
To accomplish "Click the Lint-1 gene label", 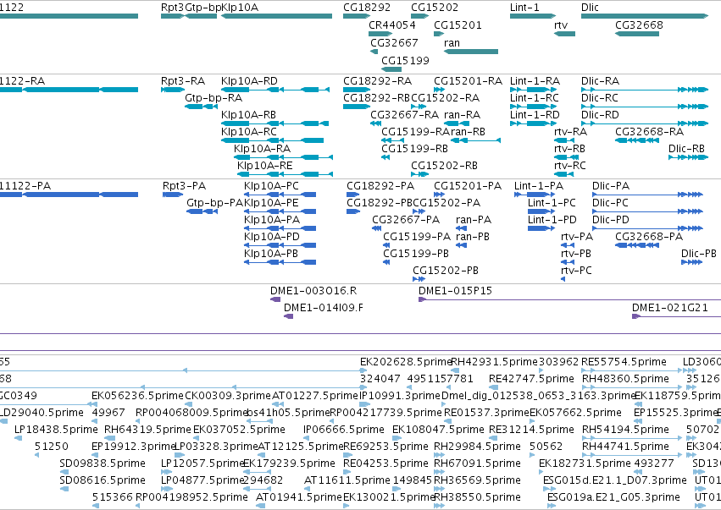I will pos(524,8).
